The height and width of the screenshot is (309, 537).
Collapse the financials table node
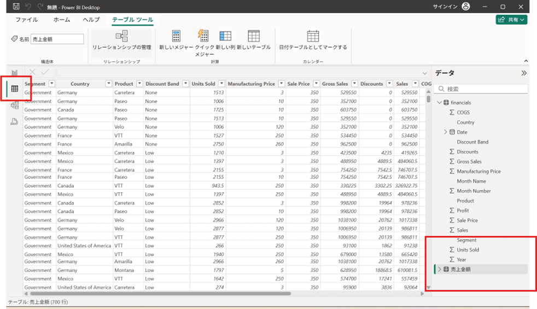pos(440,103)
